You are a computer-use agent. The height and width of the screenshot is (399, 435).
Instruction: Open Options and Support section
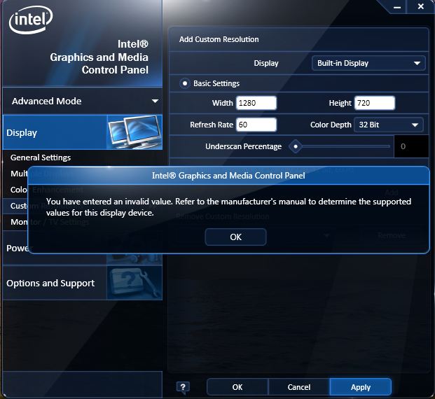(x=83, y=283)
